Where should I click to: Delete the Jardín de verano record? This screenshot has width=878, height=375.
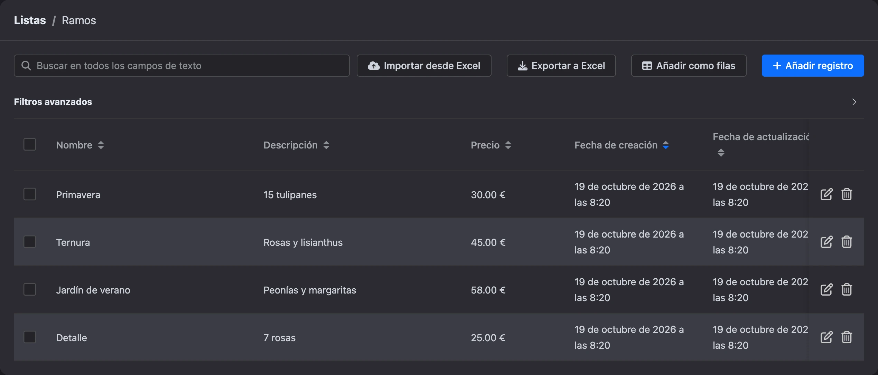[847, 290]
